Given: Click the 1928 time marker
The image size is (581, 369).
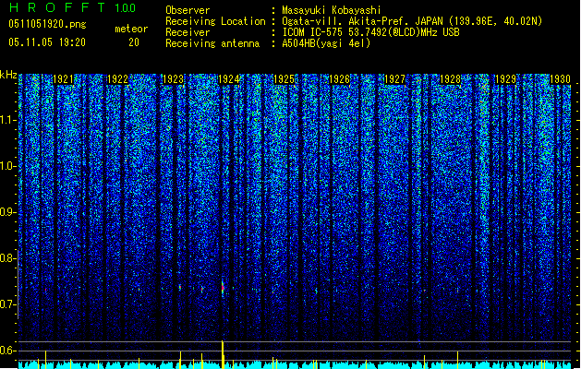Looking at the screenshot, I should pyautogui.click(x=450, y=79).
